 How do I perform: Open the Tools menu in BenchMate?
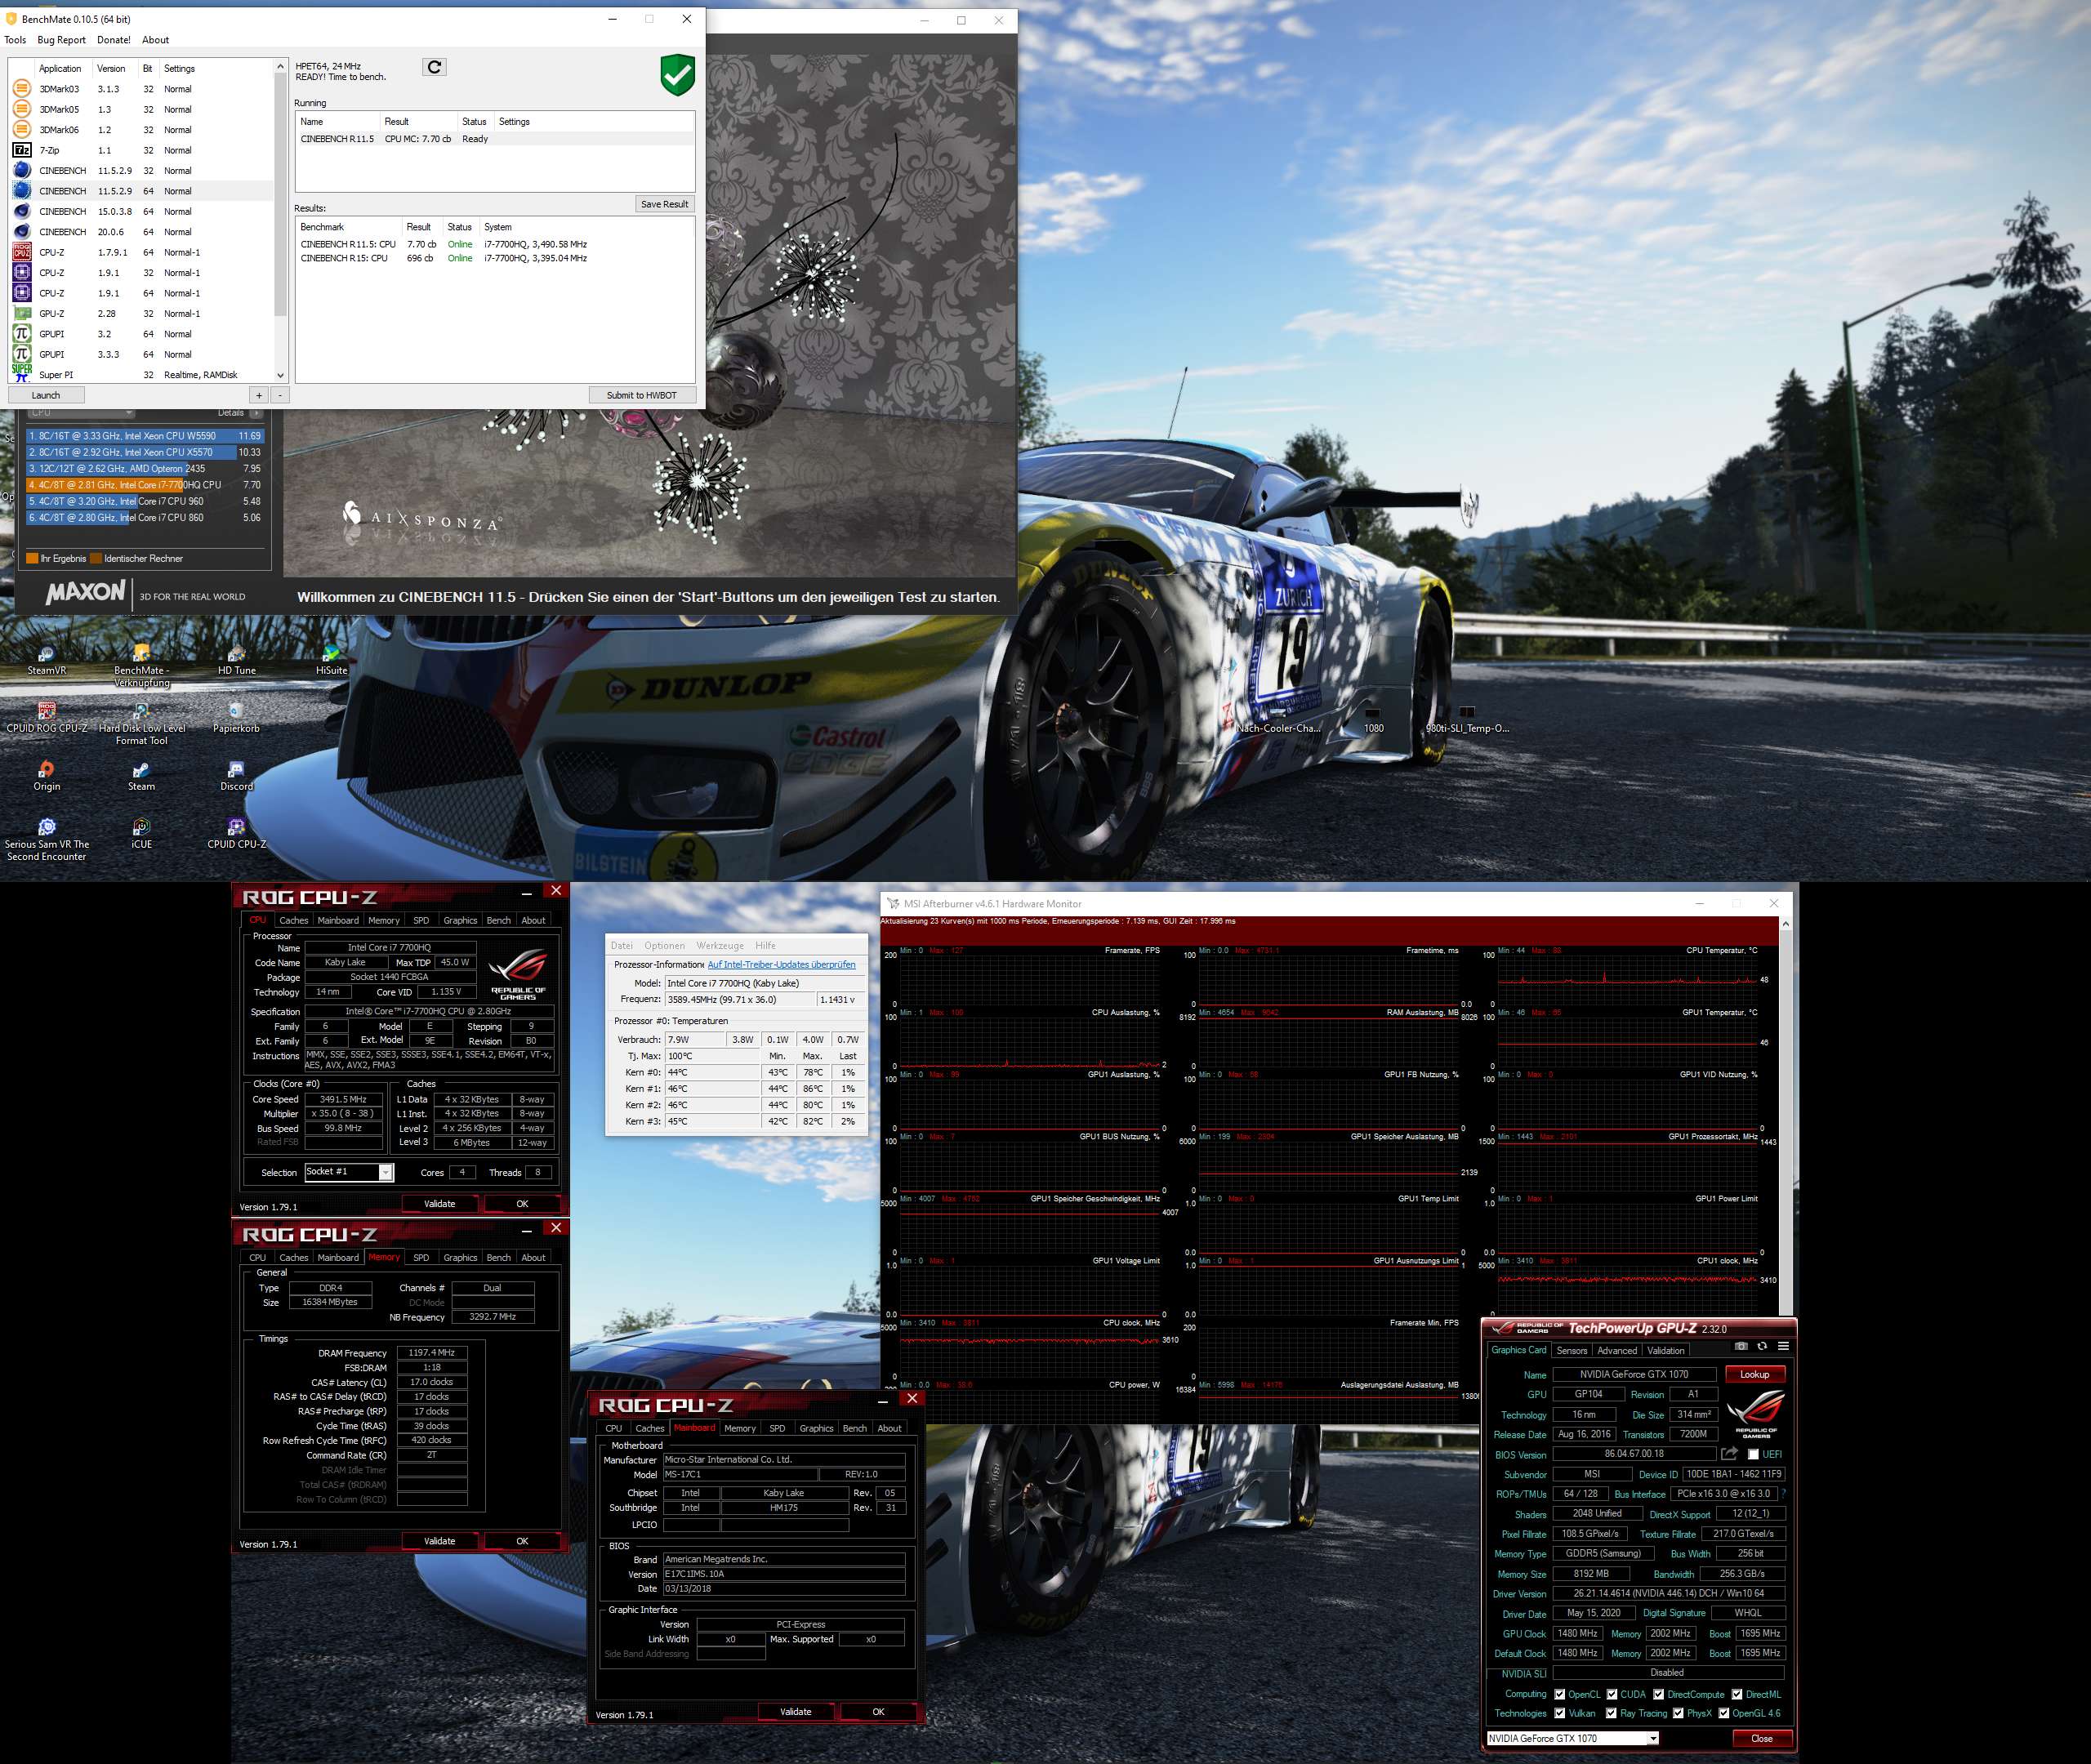tap(15, 40)
